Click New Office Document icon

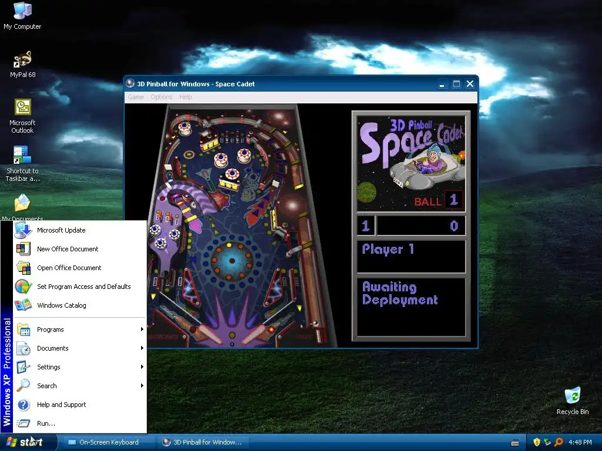coord(24,249)
